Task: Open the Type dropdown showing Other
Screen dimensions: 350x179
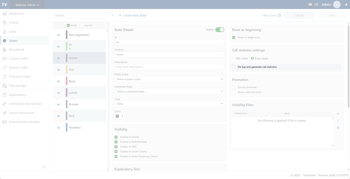Action: pyautogui.click(x=169, y=104)
